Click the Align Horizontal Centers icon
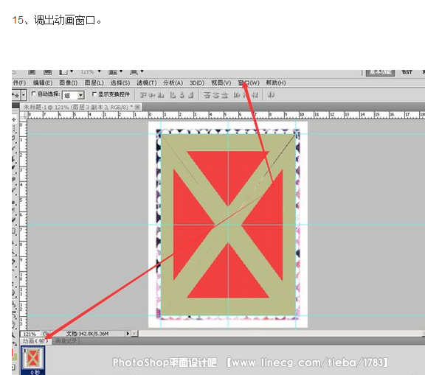 click(x=182, y=95)
